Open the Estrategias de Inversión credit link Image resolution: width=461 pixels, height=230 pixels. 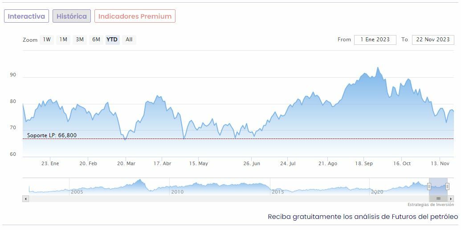click(x=430, y=205)
